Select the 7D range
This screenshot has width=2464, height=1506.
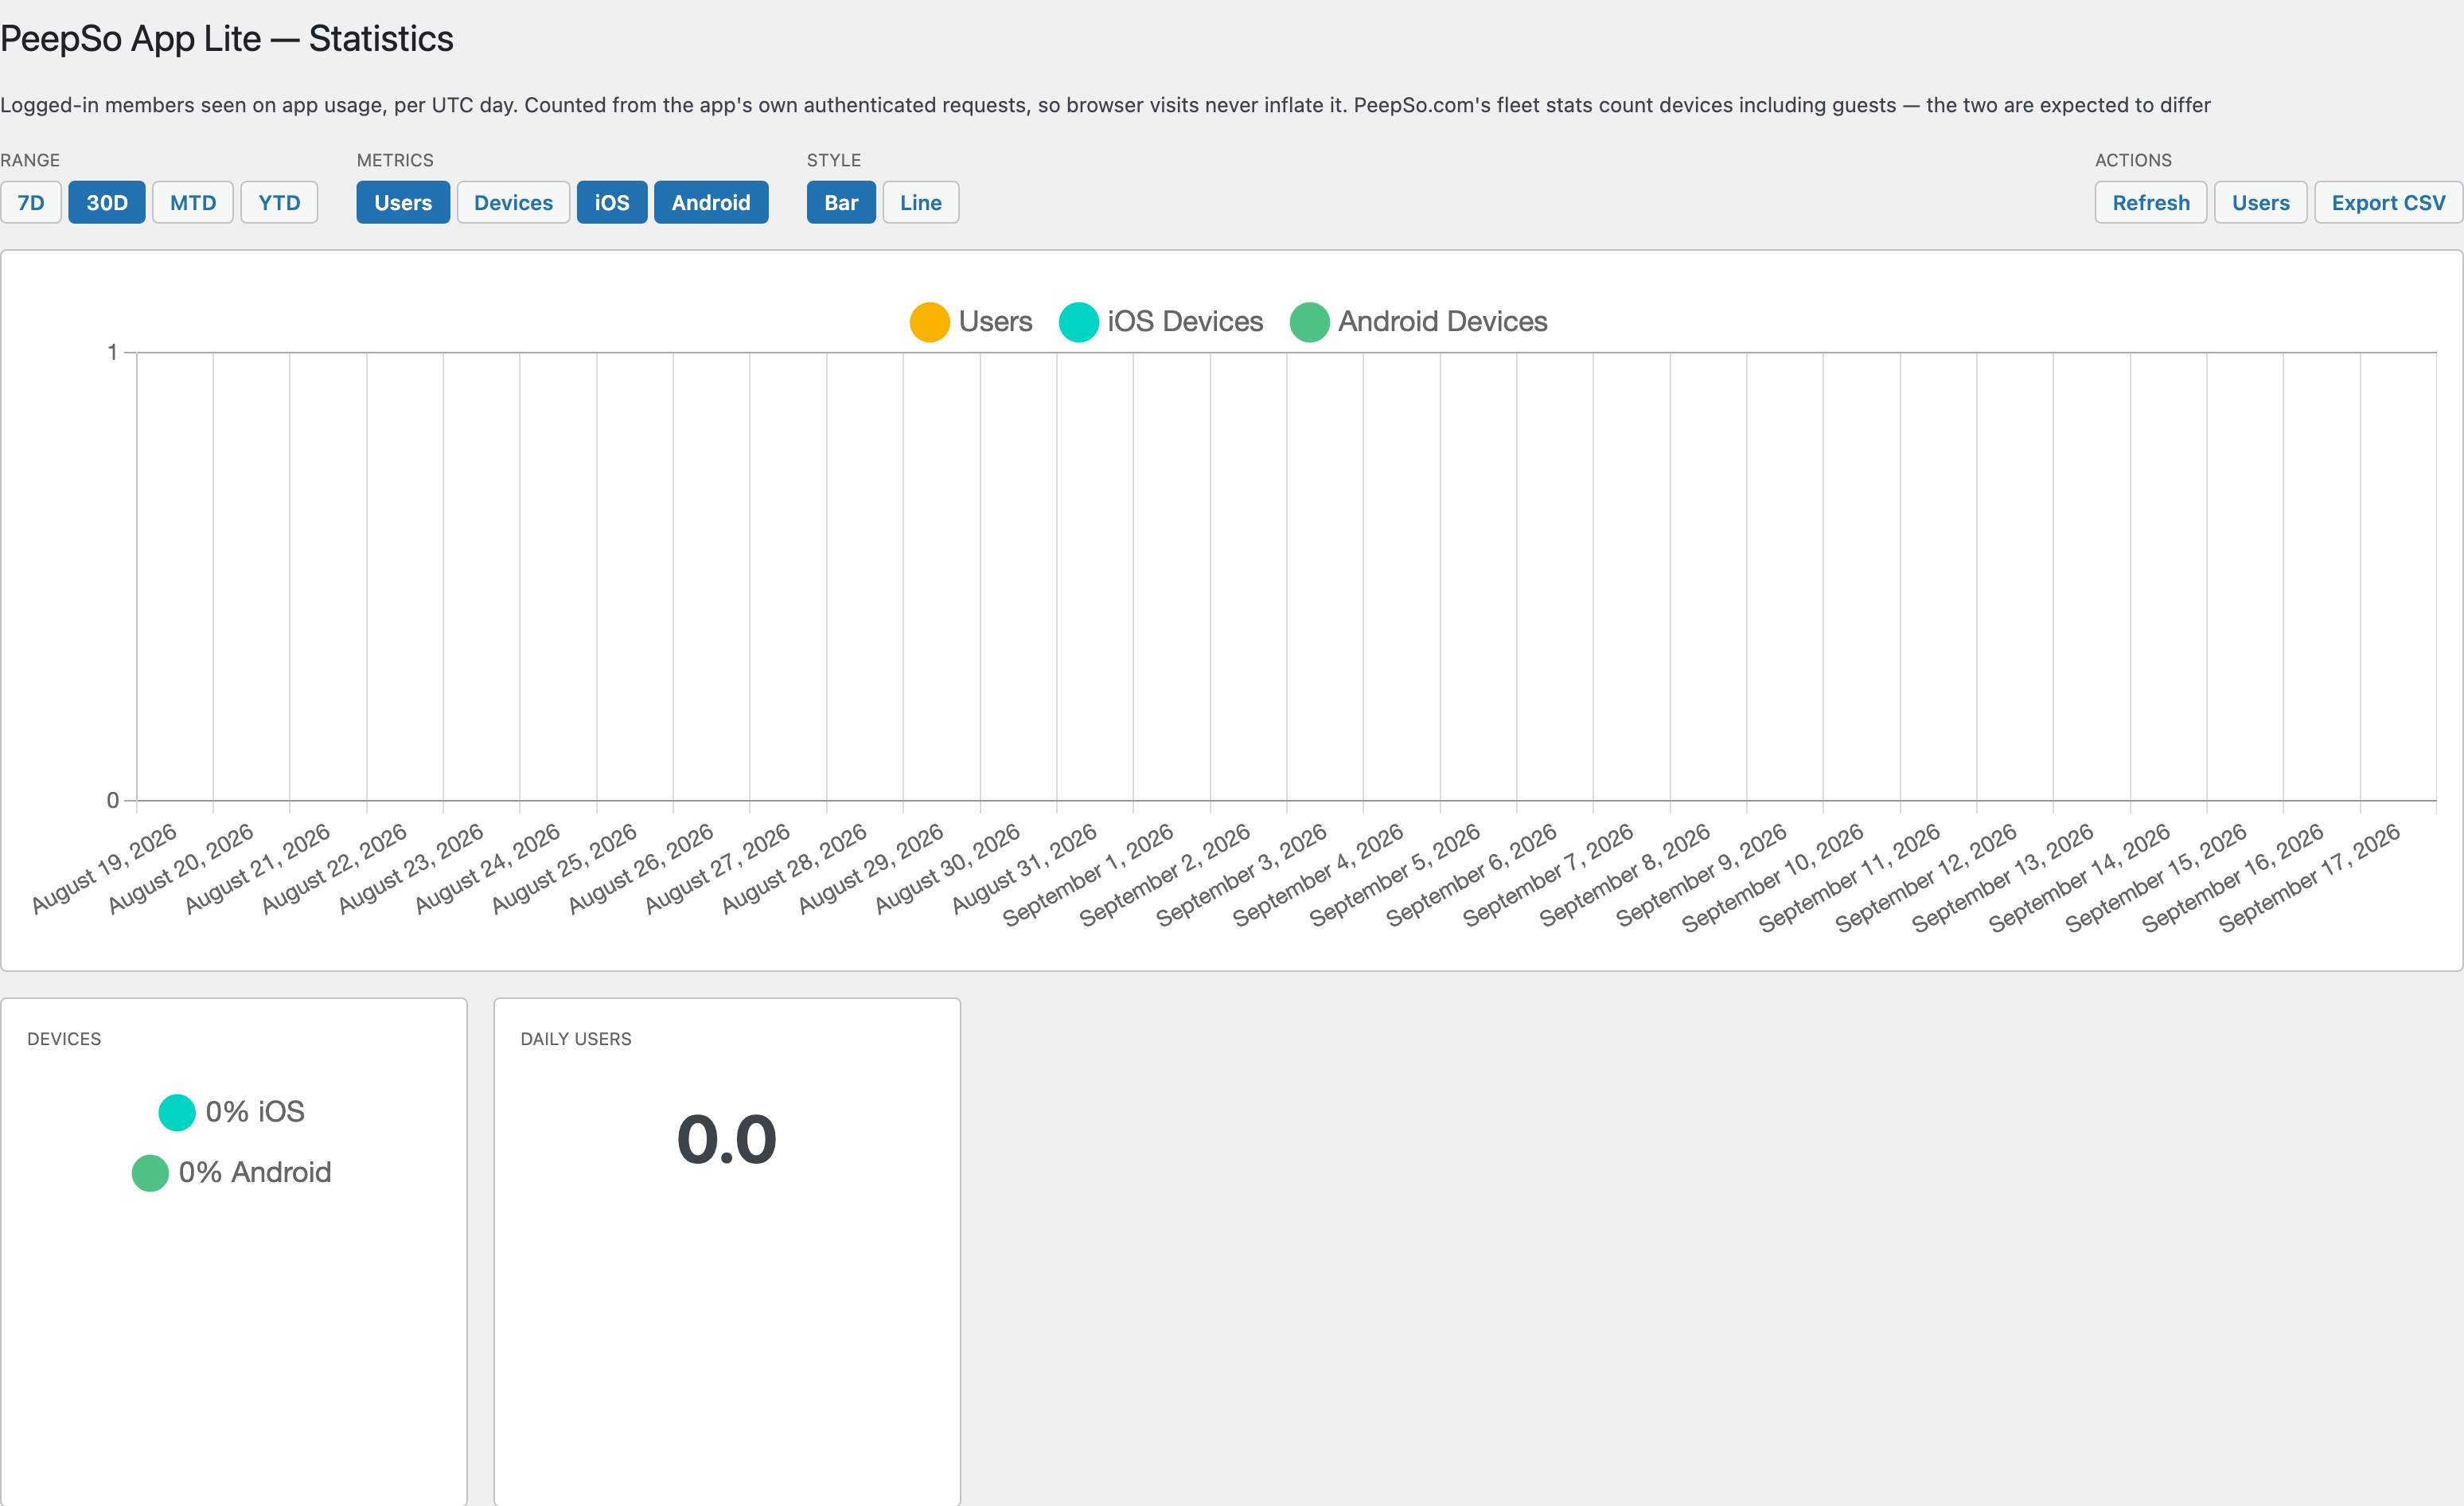click(31, 203)
